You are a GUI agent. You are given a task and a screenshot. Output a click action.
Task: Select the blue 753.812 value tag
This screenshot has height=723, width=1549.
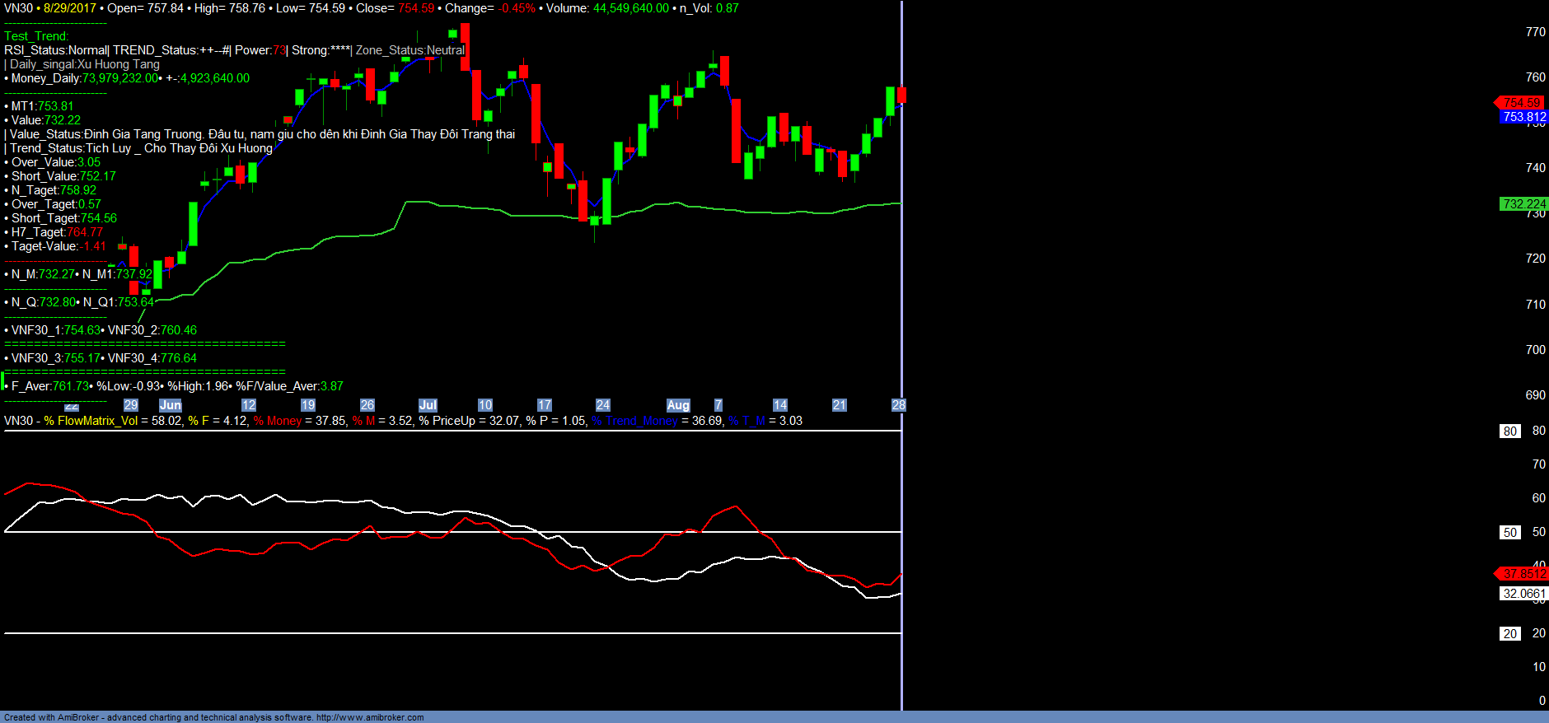[1523, 117]
